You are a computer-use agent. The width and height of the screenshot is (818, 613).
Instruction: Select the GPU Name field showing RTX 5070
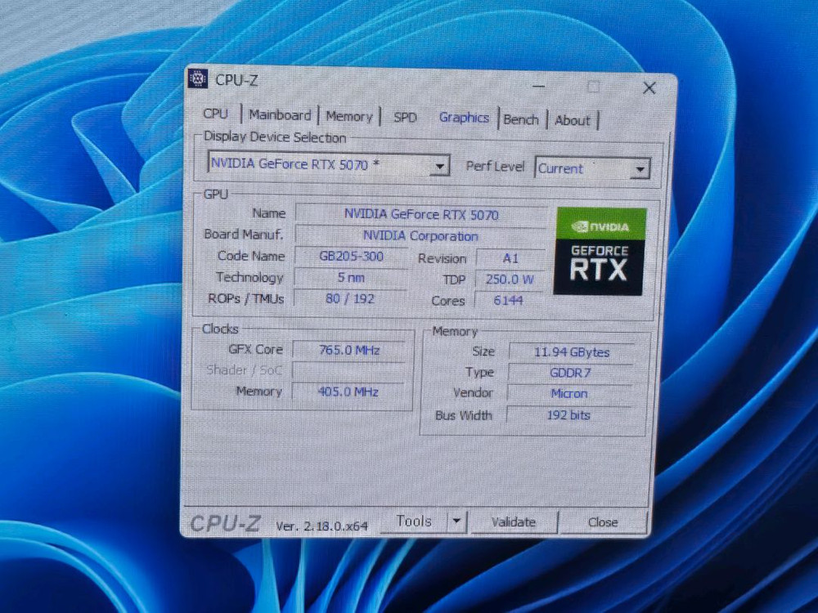point(421,214)
